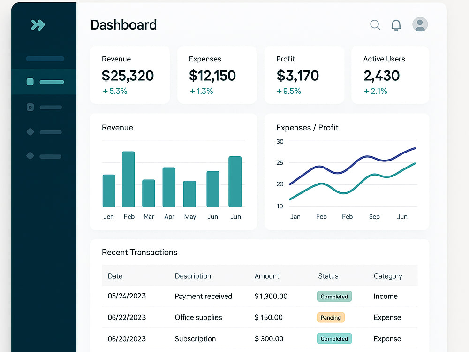Click the Mar bar in Revenue chart
The height and width of the screenshot is (352, 469).
pos(149,193)
